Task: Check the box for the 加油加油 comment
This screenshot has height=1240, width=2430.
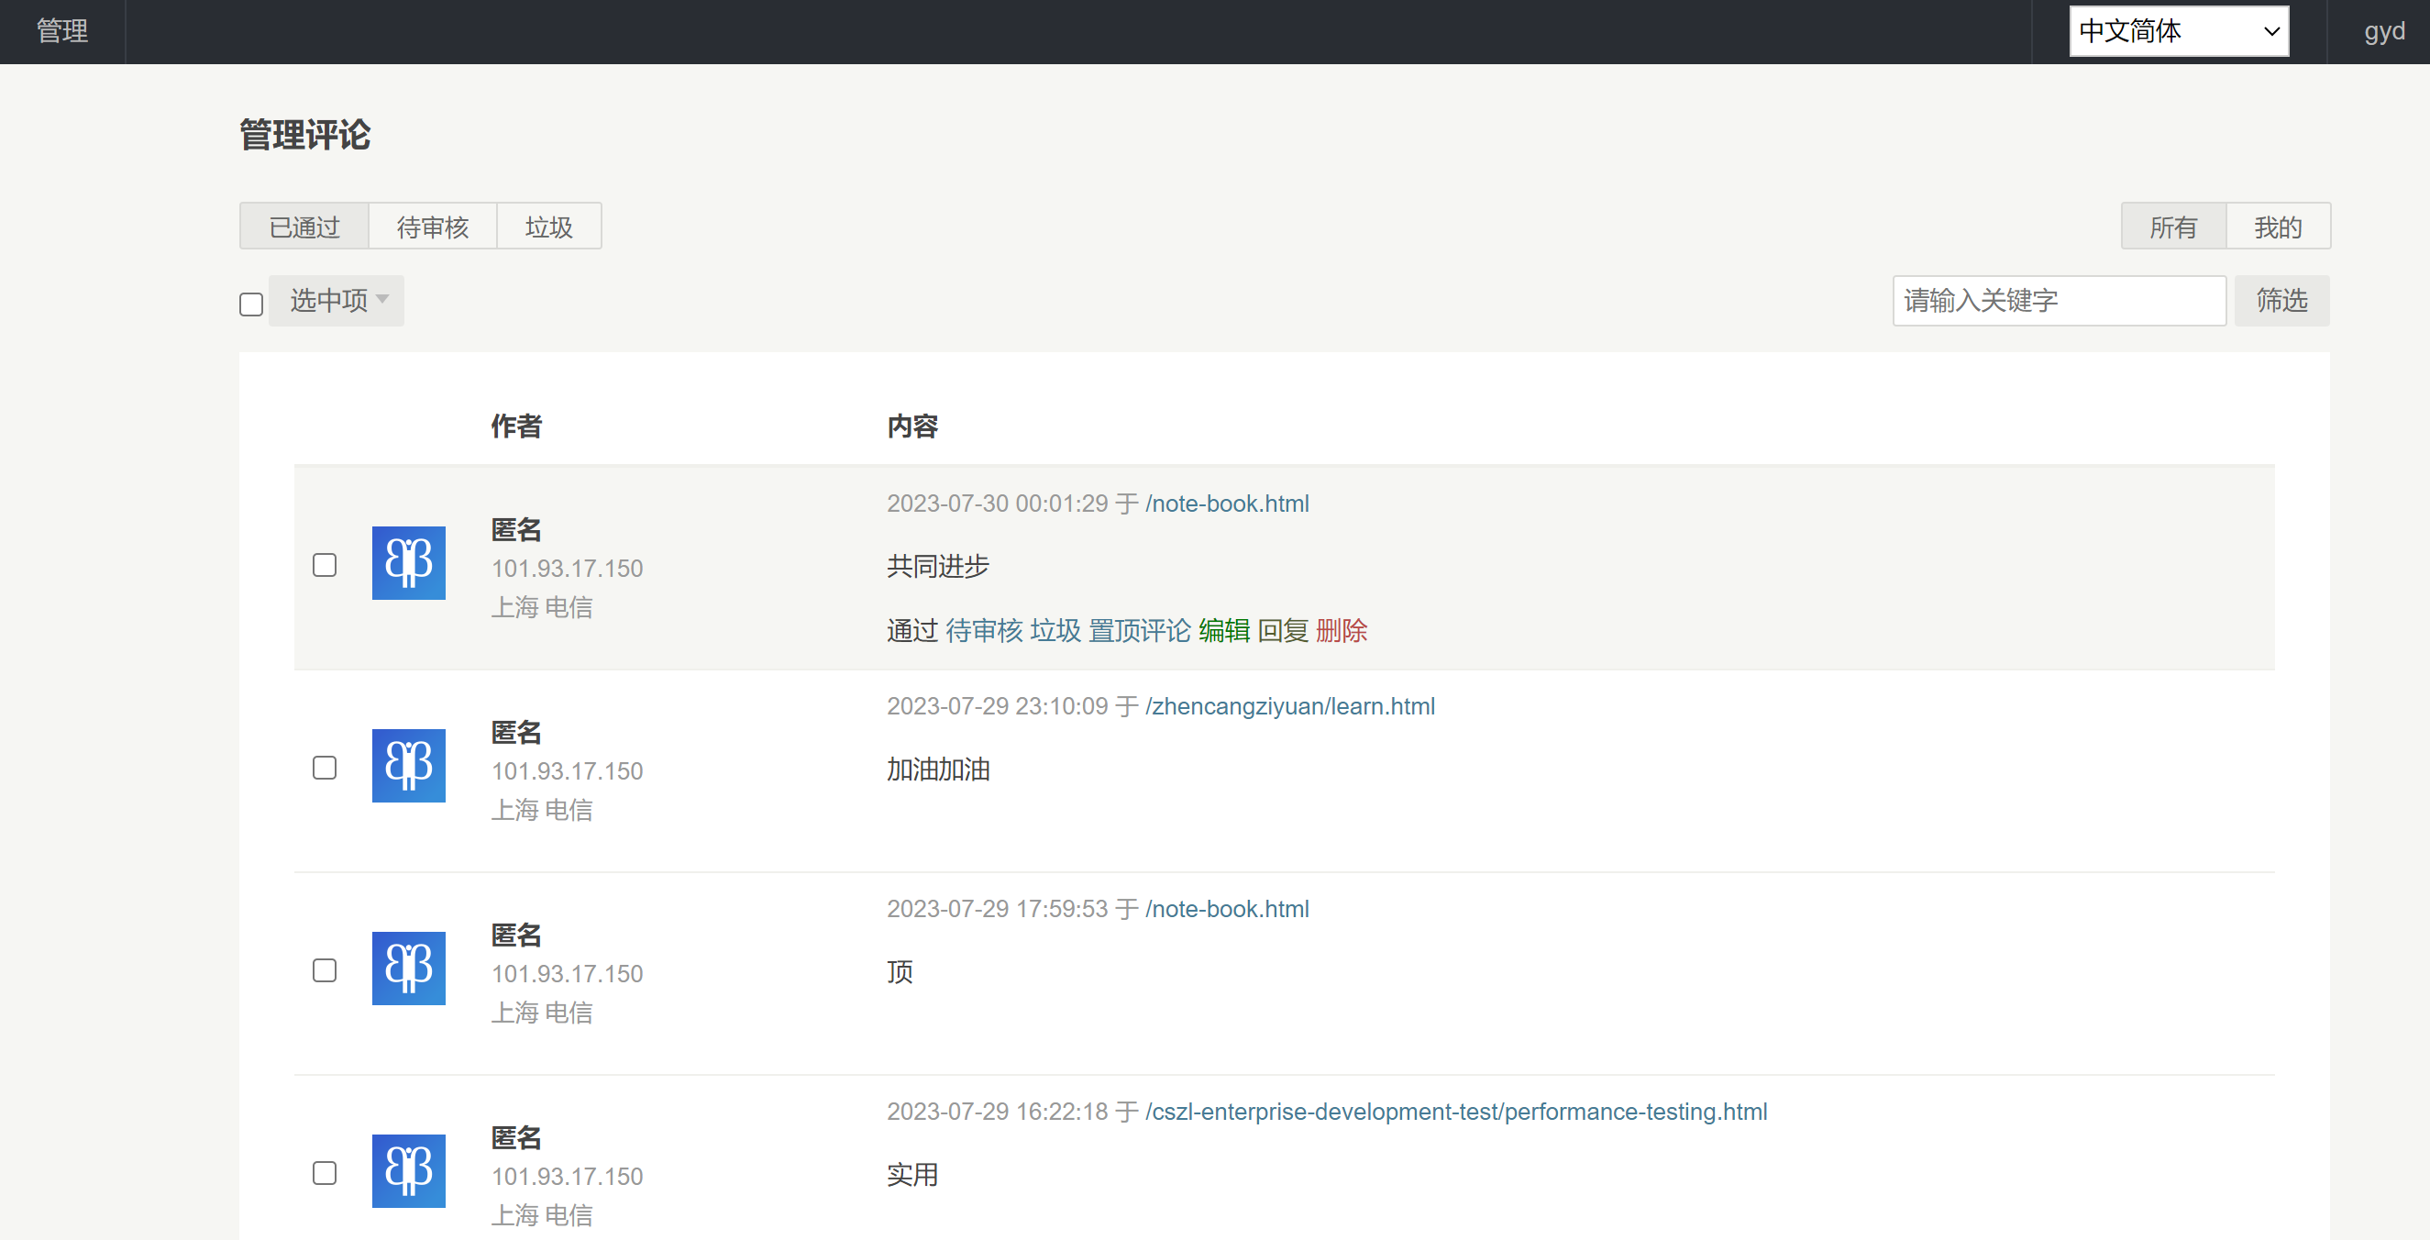Action: click(x=325, y=768)
